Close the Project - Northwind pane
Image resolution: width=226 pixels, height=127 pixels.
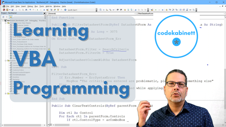[x=44, y=13]
